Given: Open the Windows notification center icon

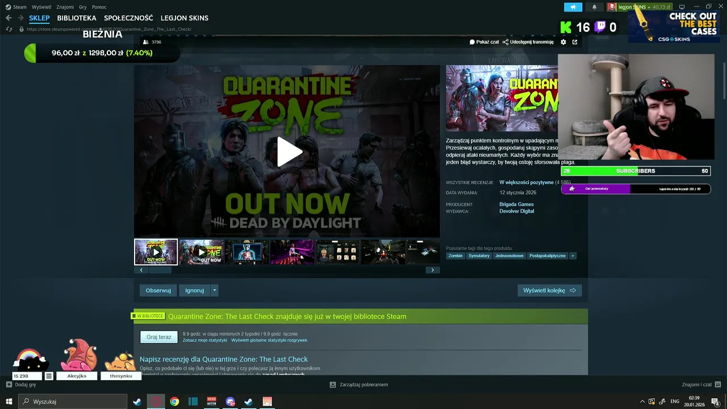Looking at the screenshot, I should pyautogui.click(x=716, y=402).
